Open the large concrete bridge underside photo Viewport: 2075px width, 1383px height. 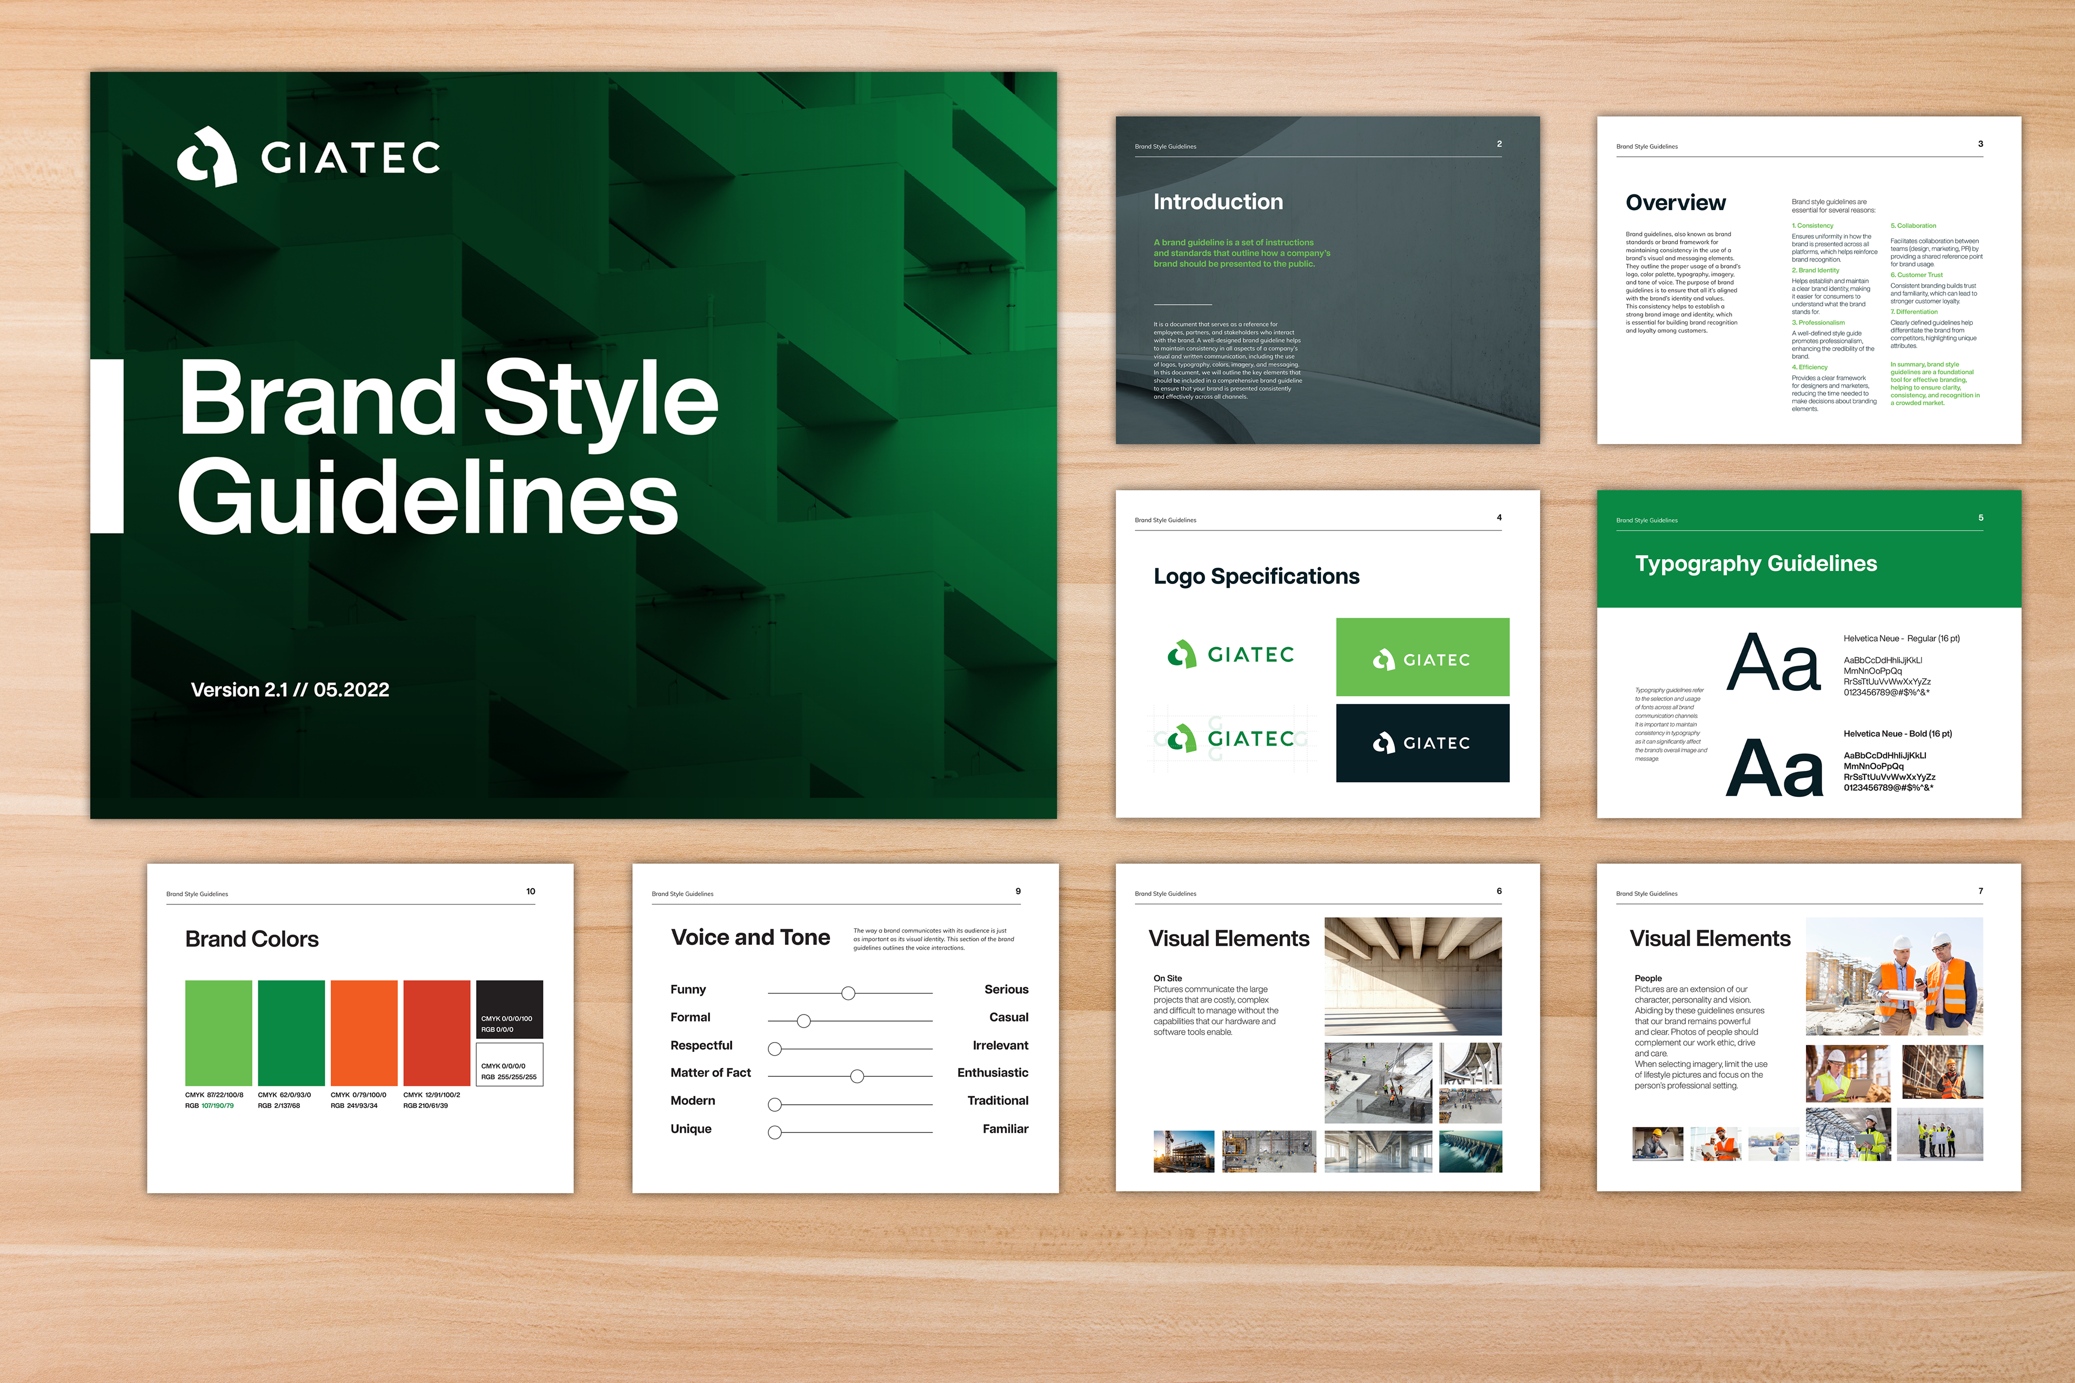click(1414, 976)
